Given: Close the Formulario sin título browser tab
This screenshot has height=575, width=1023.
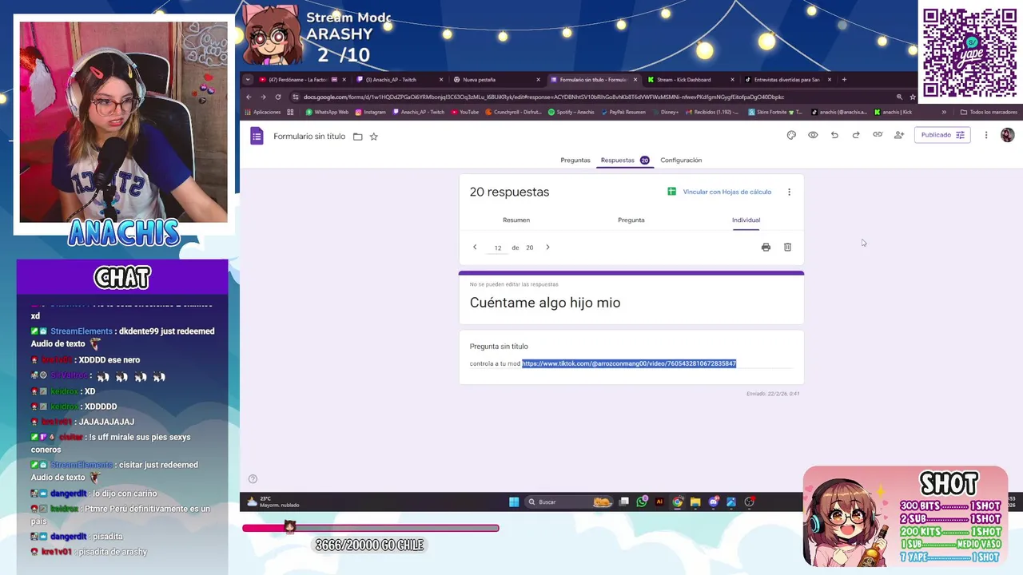Looking at the screenshot, I should (x=636, y=80).
